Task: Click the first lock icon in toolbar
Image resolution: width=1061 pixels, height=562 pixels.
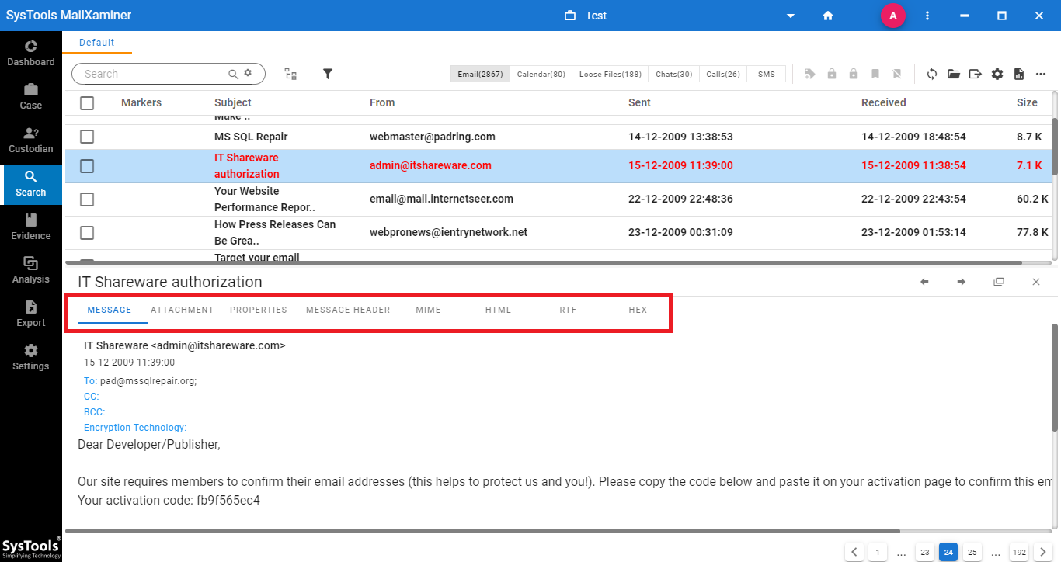Action: pos(832,74)
